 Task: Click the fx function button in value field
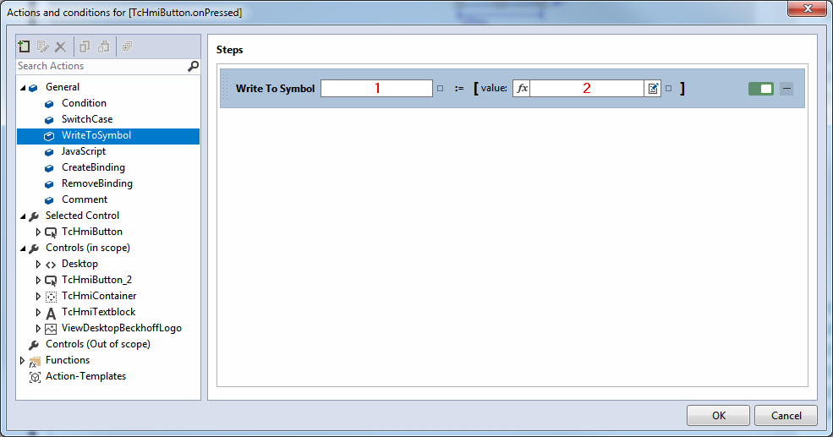click(x=522, y=88)
